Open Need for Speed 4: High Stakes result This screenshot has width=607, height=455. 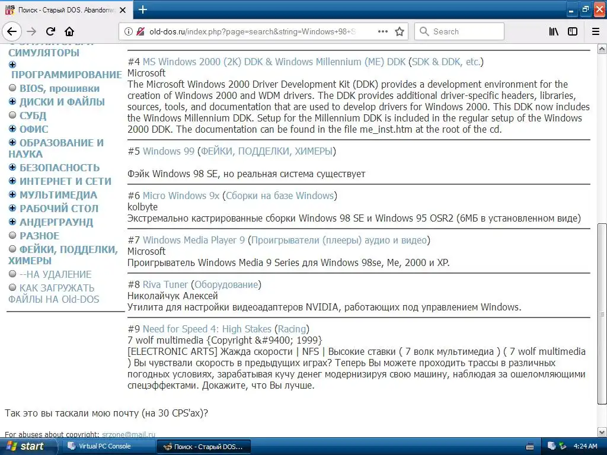coord(207,329)
